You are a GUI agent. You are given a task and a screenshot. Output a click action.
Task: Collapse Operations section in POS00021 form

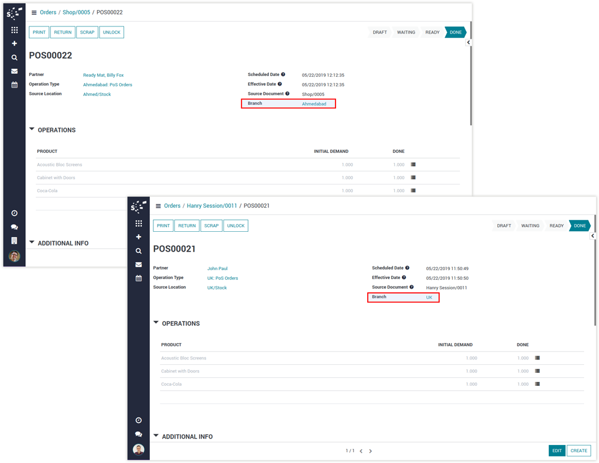pyautogui.click(x=156, y=323)
